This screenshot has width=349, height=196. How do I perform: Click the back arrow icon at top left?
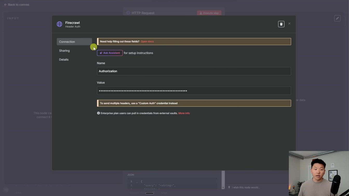tap(5, 5)
